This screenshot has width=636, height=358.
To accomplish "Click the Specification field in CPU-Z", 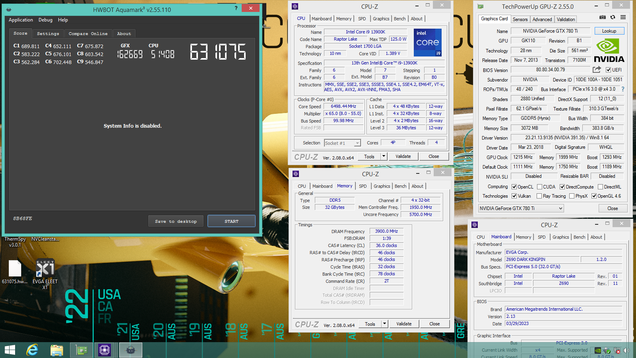I will point(384,63).
